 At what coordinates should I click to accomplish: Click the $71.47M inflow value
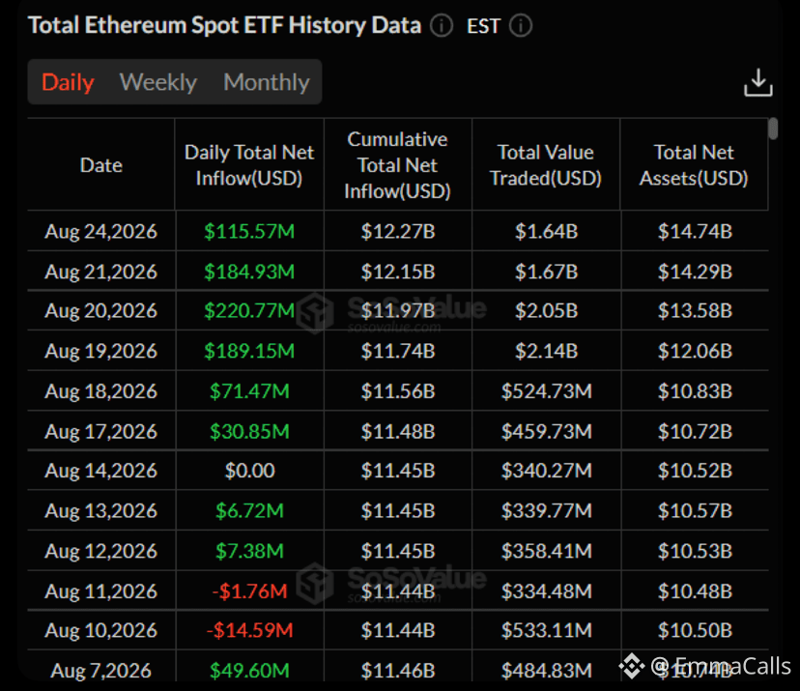[249, 390]
